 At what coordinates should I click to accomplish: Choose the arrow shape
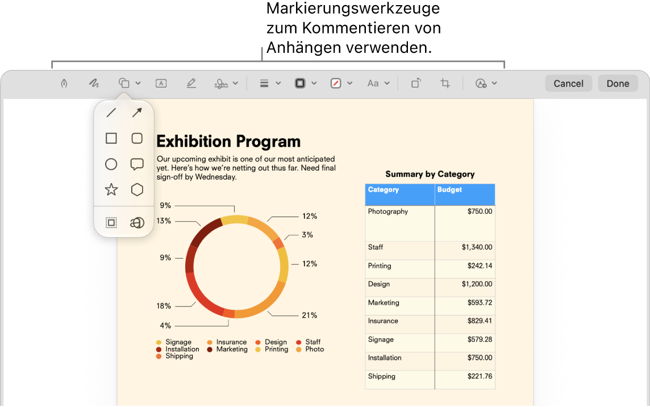point(137,113)
